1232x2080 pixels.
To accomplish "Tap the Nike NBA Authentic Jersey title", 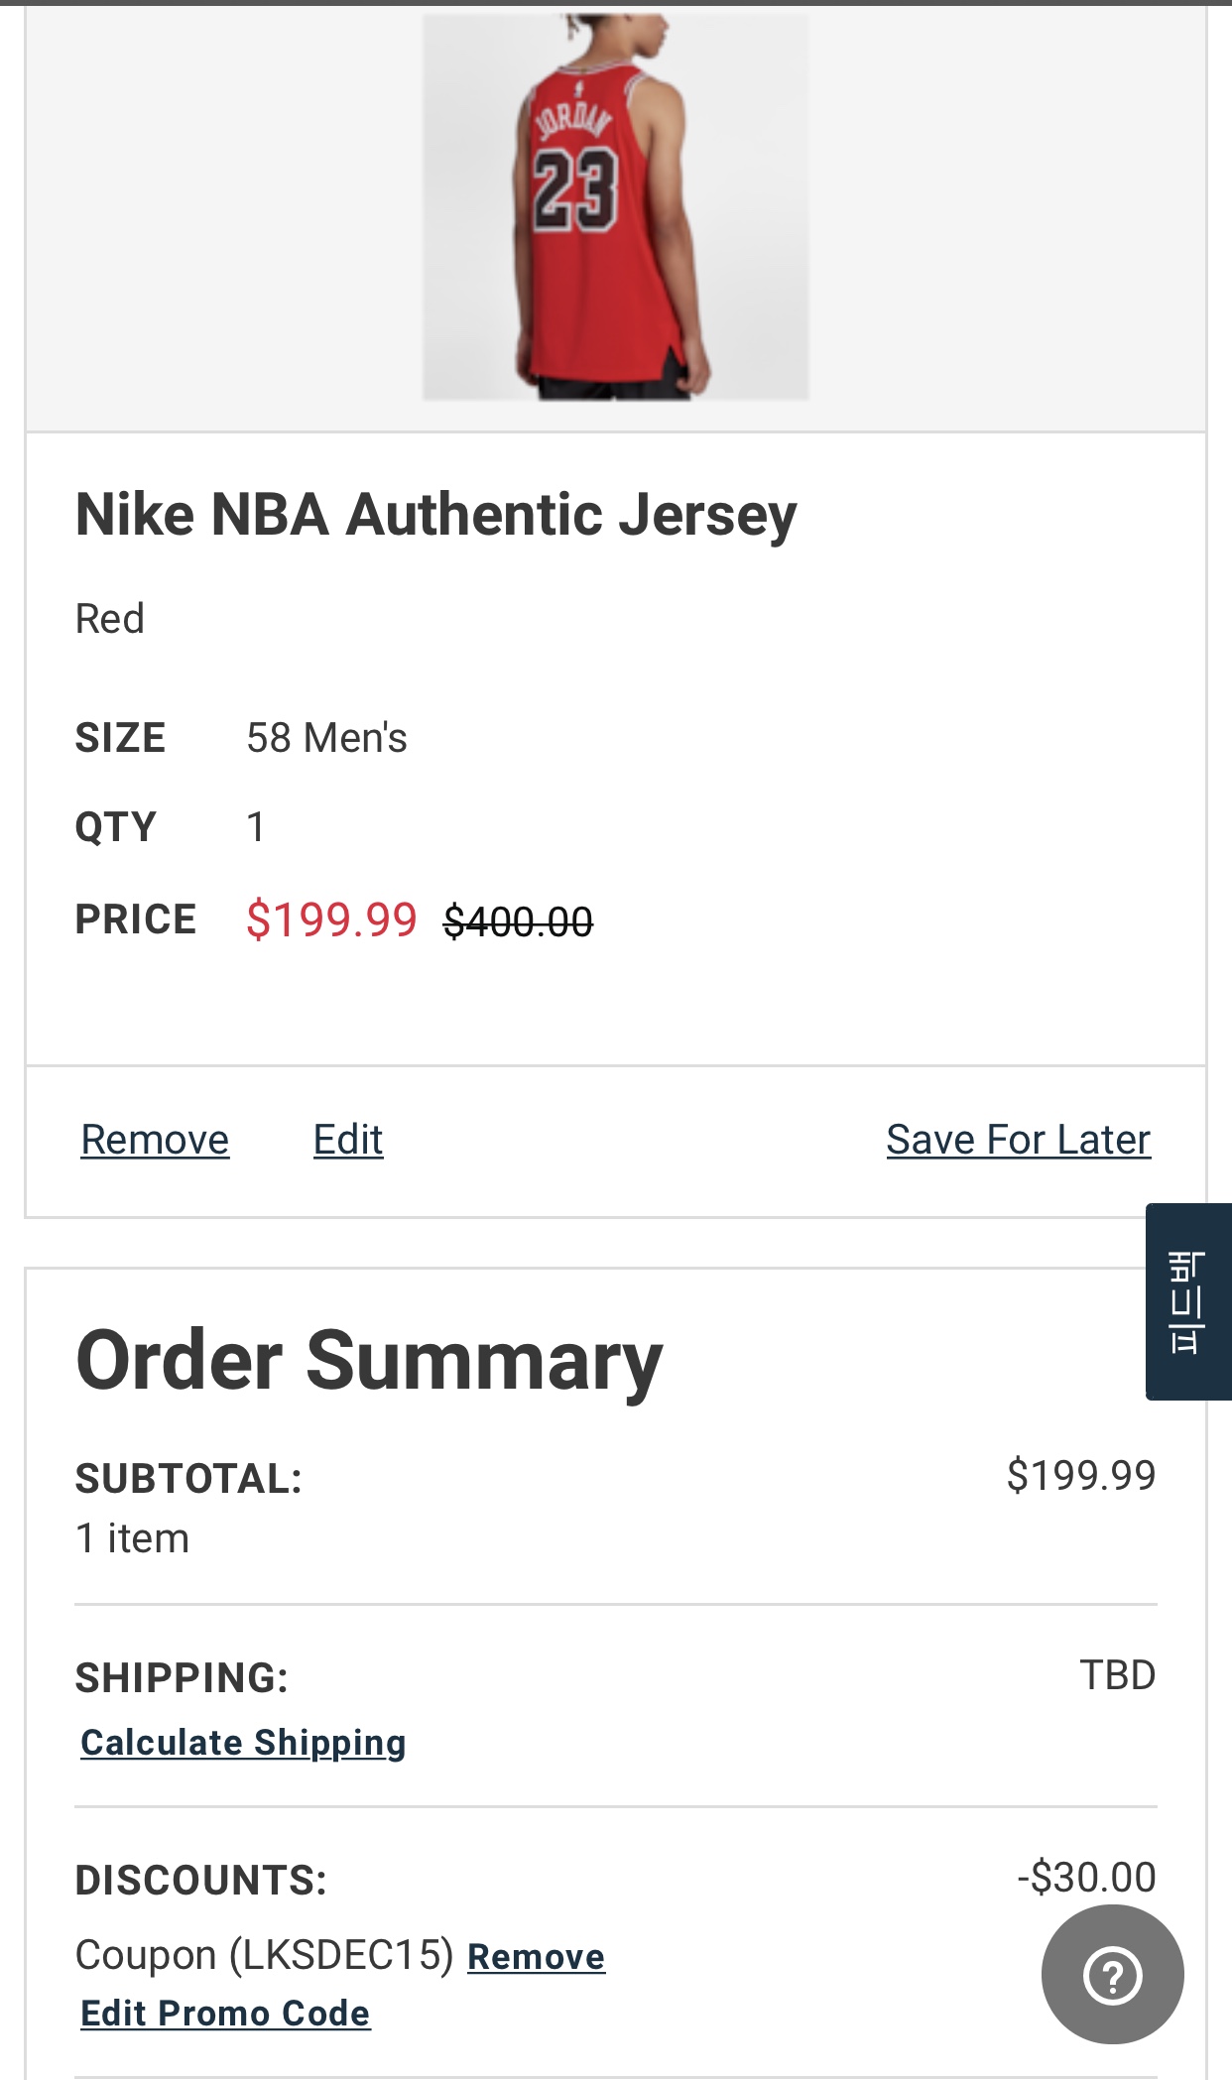I will click(x=436, y=515).
